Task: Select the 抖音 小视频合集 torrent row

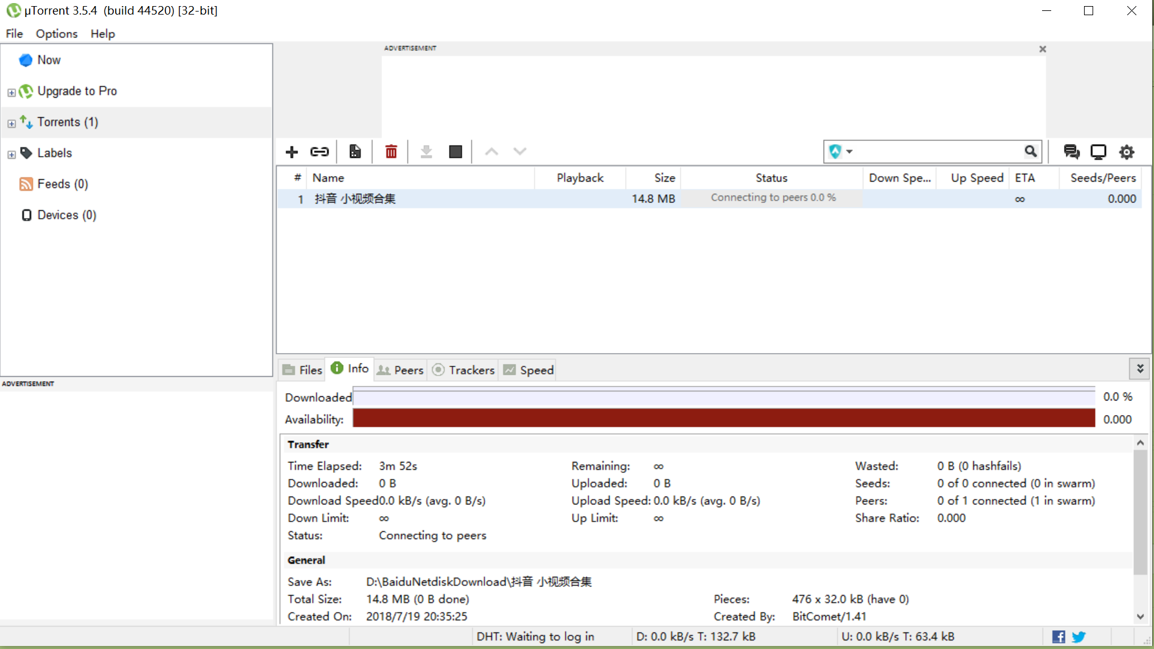Action: pyautogui.click(x=709, y=199)
